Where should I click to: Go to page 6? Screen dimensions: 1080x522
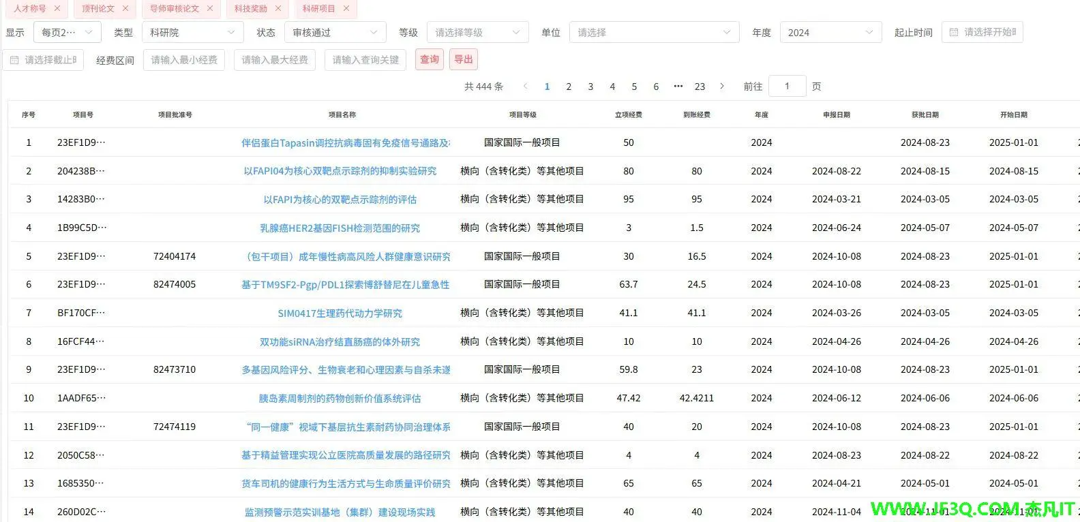click(x=656, y=87)
